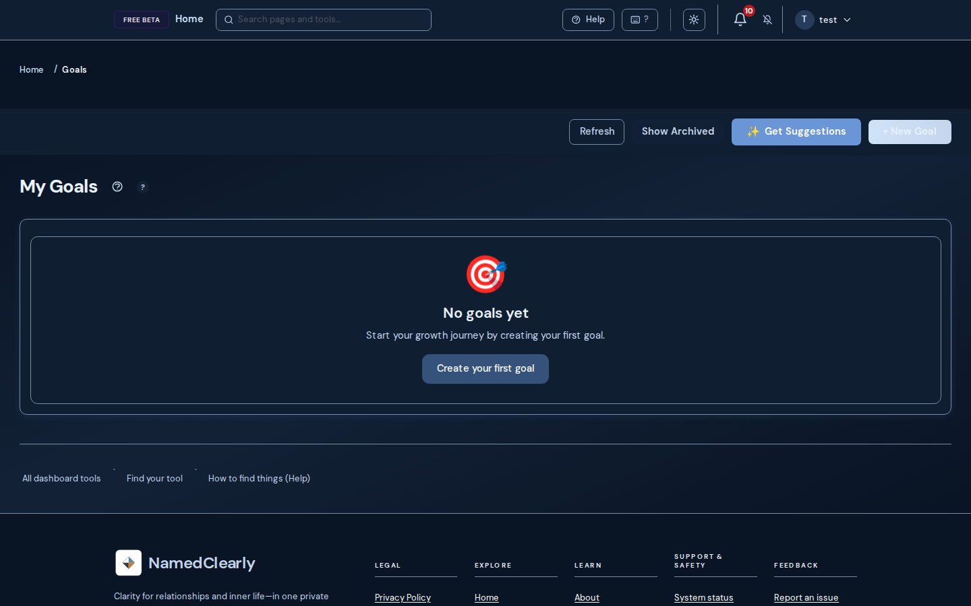The image size is (971, 606).
Task: Click the FREE BETA badge
Action: point(142,20)
